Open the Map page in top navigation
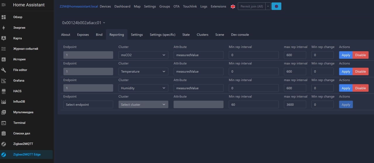Viewport: 374px width, 163px height. (x=137, y=6)
